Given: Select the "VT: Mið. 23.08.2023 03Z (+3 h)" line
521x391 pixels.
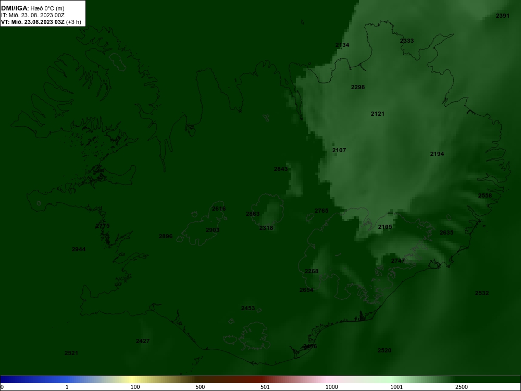Looking at the screenshot, I should (41, 22).
